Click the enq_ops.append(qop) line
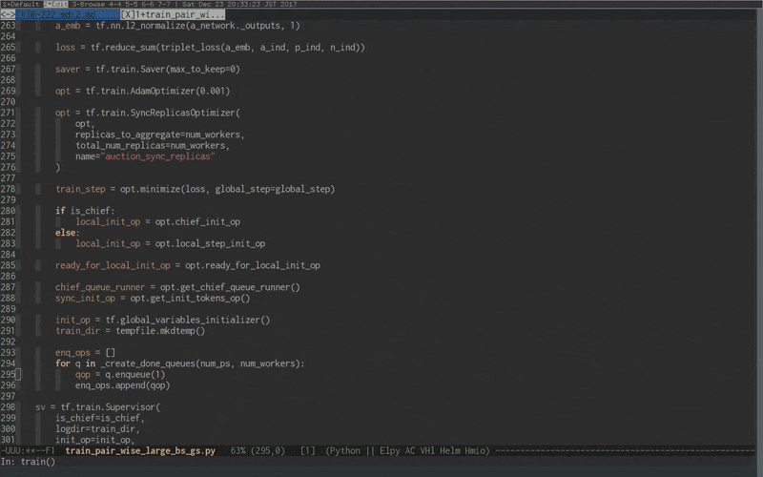This screenshot has height=477, width=763. pyautogui.click(x=123, y=385)
